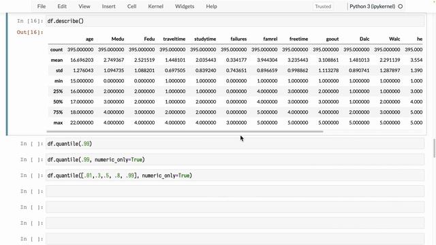The image size is (436, 245).
Task: Click the traveltime column header
Action: [x=174, y=39]
